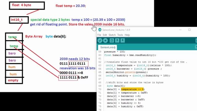
Task: Create a new sketch with New icon
Action: [112, 40]
